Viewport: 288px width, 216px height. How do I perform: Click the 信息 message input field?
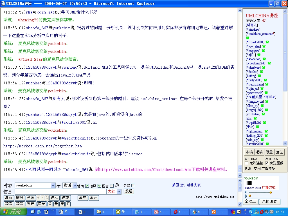click(x=61, y=192)
